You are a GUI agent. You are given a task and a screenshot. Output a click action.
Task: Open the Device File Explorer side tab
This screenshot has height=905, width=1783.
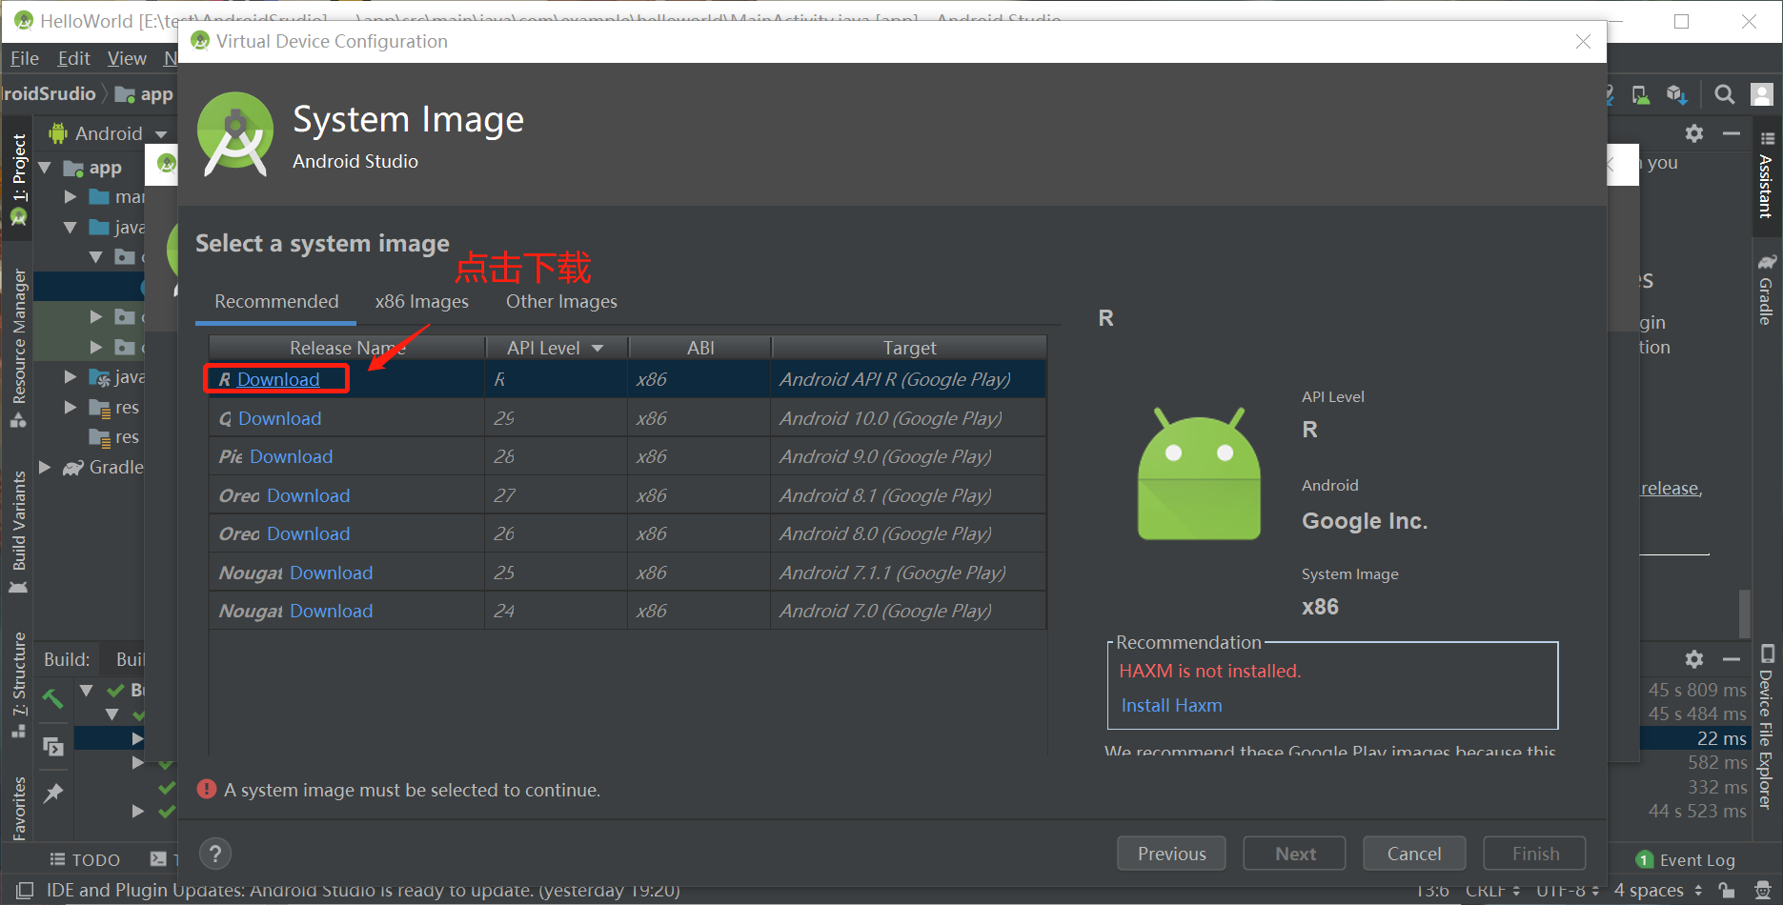1766,728
